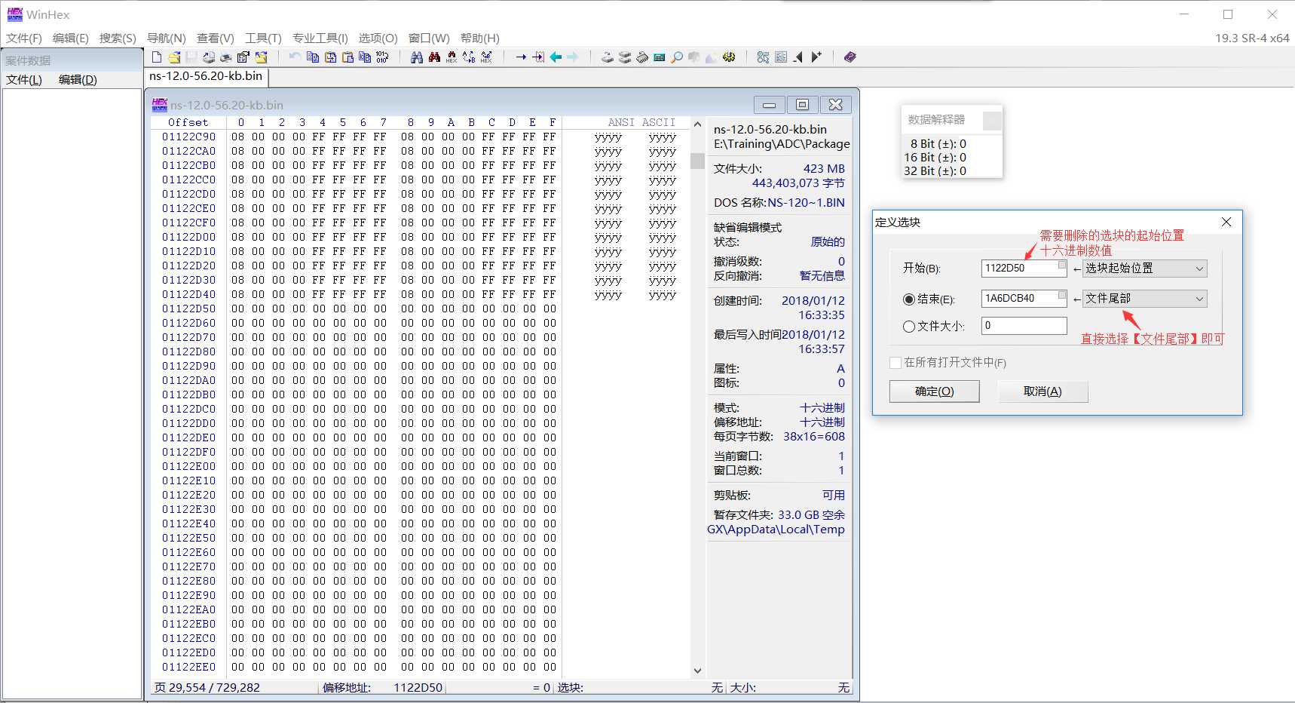The width and height of the screenshot is (1295, 703).
Task: Switch to the ns-12.0-56.20-kb.bin tab
Action: point(206,76)
